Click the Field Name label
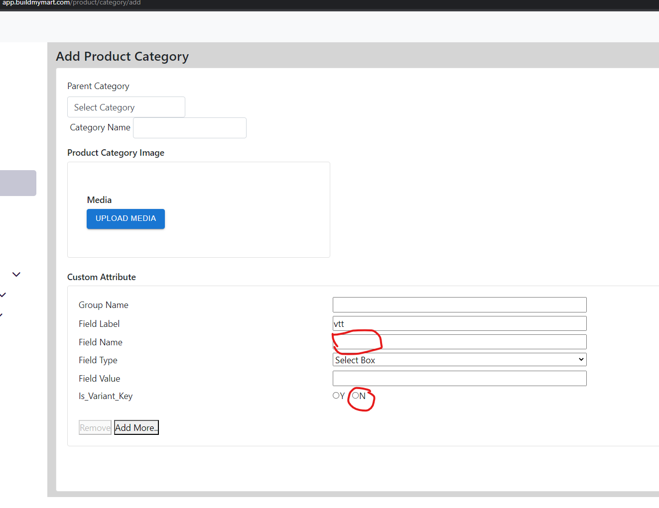659x508 pixels. click(x=101, y=342)
